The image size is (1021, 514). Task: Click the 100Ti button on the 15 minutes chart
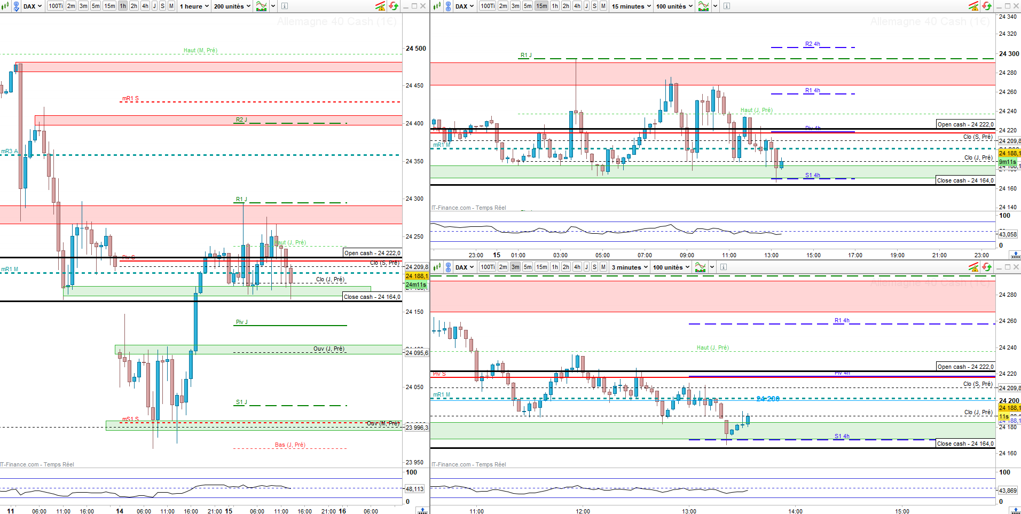click(488, 6)
